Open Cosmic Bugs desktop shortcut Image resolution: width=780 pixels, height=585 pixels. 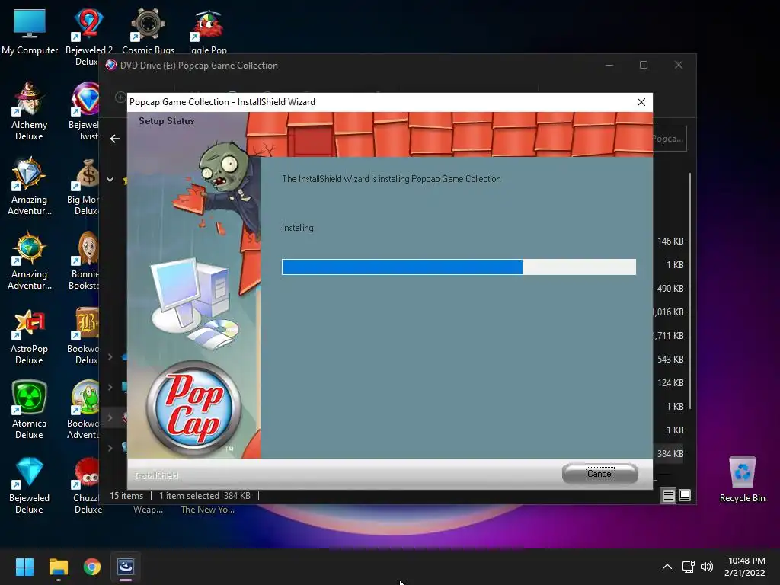tap(148, 30)
